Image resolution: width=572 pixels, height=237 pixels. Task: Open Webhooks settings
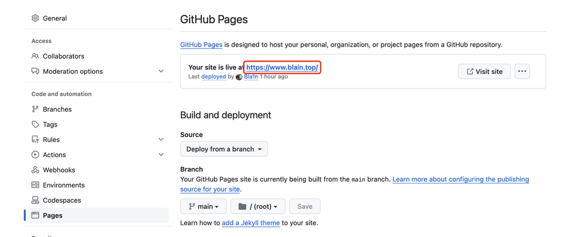[98, 170]
